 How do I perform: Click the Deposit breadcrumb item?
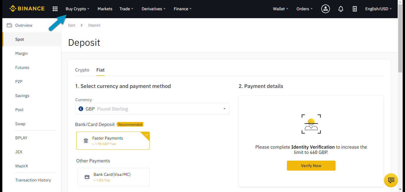pos(94,25)
